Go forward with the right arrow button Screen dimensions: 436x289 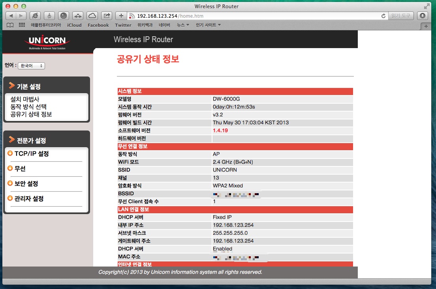point(21,16)
